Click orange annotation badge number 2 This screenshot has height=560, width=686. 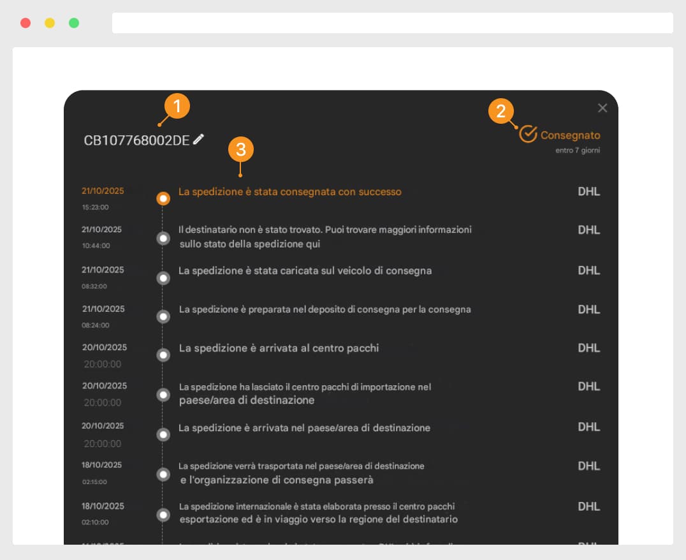[501, 111]
